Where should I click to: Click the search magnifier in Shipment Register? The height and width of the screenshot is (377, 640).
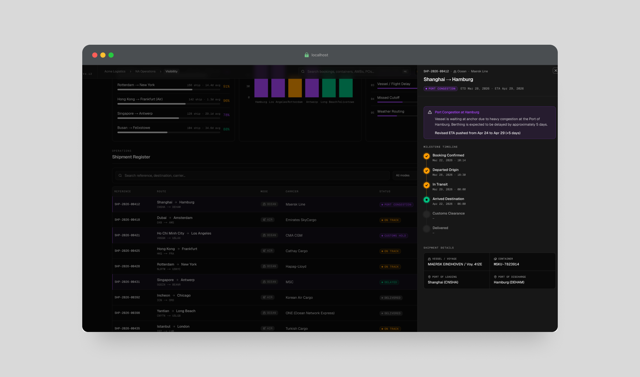point(120,175)
